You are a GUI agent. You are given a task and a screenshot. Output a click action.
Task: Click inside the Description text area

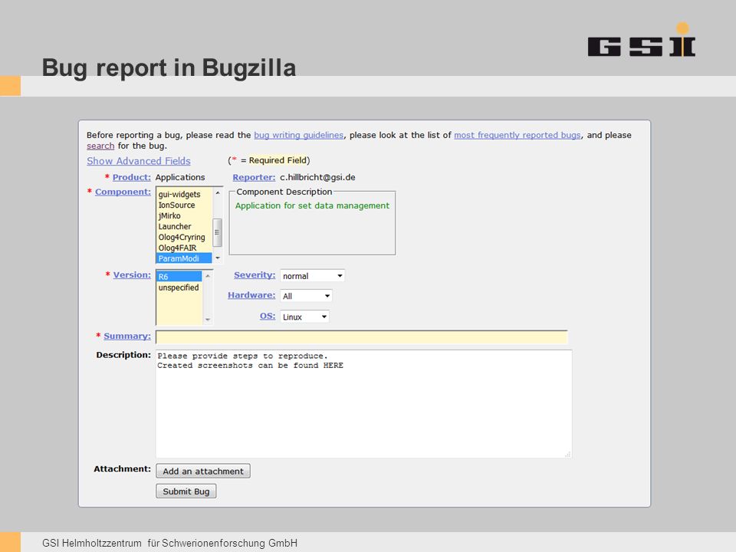click(x=363, y=404)
